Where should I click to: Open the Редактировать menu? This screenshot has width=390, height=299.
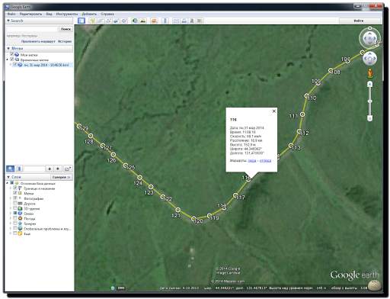(x=30, y=14)
